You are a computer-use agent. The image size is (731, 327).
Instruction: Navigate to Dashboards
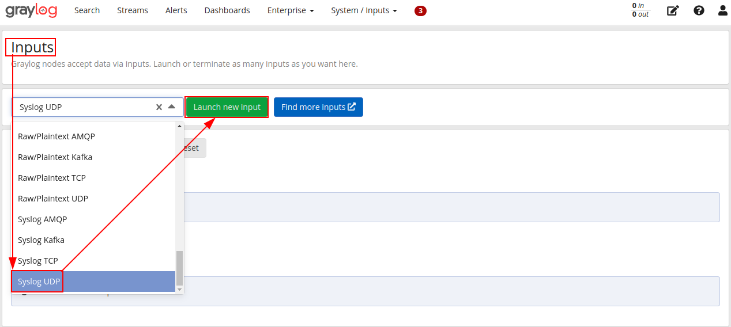pyautogui.click(x=227, y=10)
